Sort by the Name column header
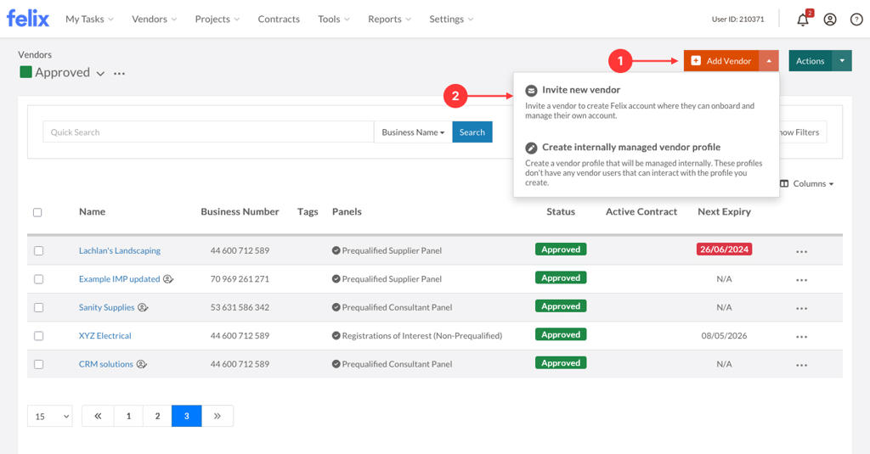 92,212
